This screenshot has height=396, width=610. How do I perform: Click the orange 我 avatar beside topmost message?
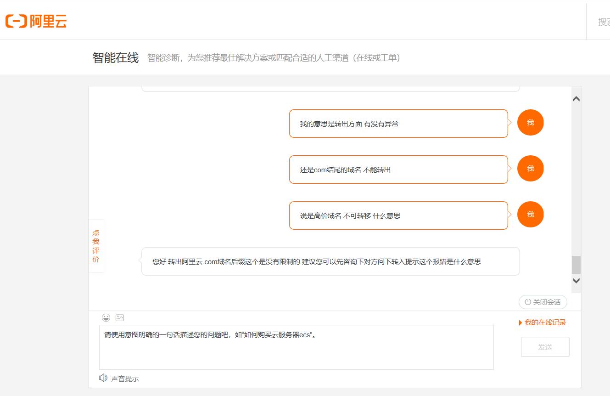coord(530,122)
